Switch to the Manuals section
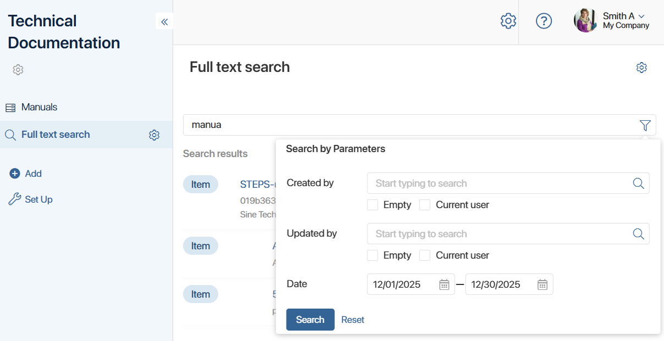This screenshot has height=341, width=664. click(x=38, y=107)
